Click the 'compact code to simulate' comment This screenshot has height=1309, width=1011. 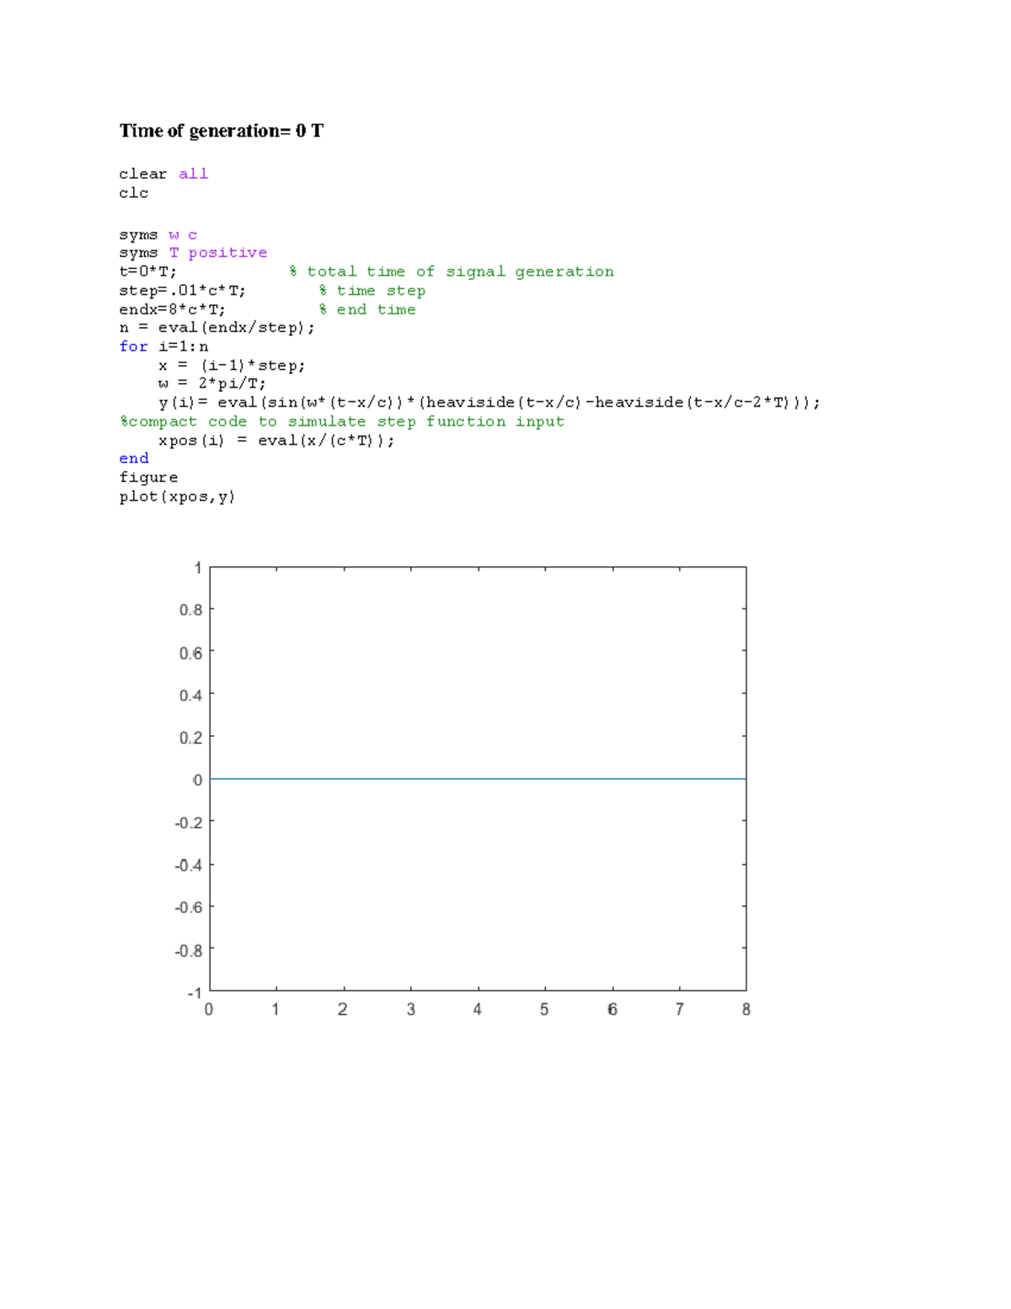point(342,421)
